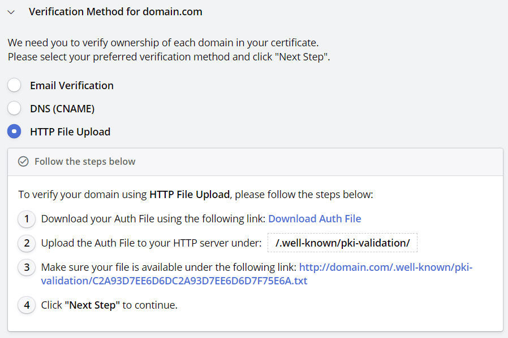Viewport: 508px width, 338px height.
Task: Click the DNS (CNAME) label text
Action: click(62, 109)
